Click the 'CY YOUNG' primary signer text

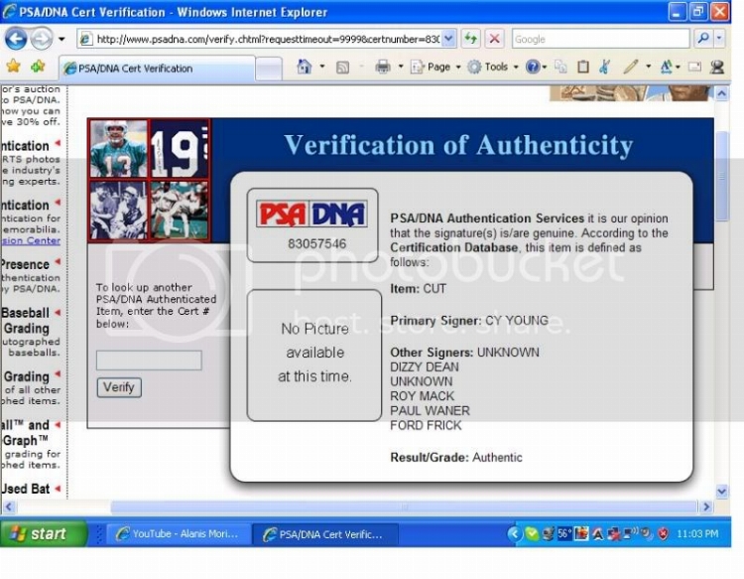coord(517,321)
